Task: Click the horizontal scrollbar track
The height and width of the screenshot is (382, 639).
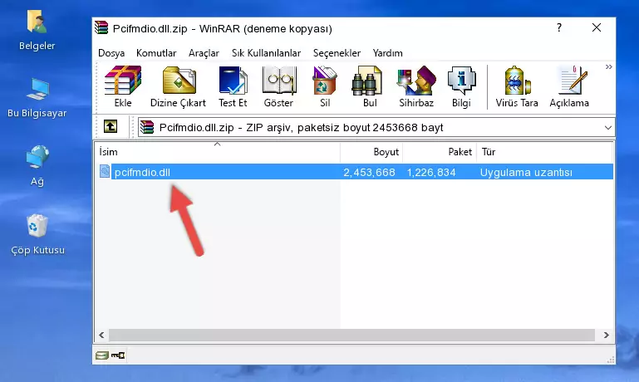Action: pyautogui.click(x=351, y=335)
